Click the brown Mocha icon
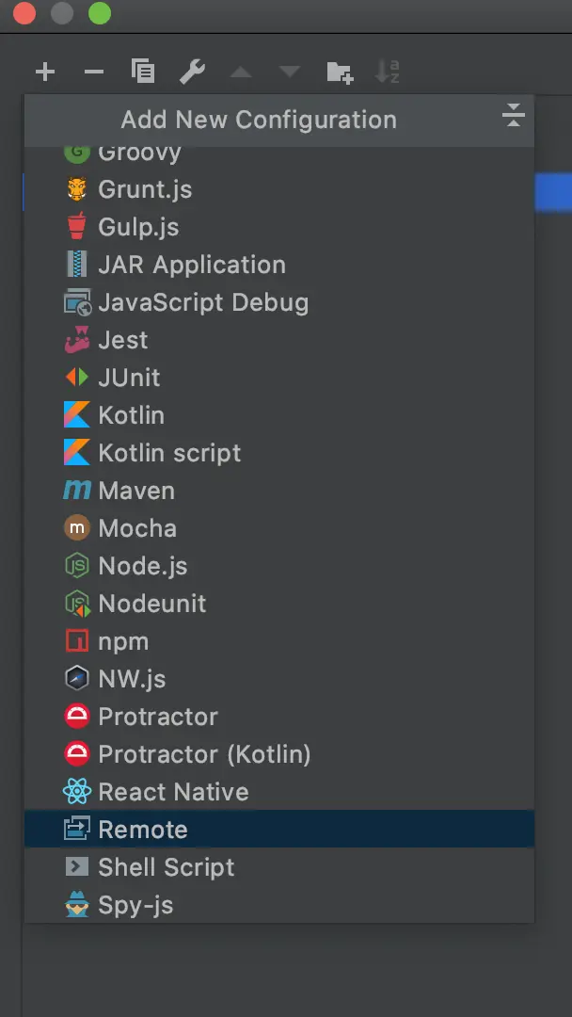Image resolution: width=572 pixels, height=1017 pixels. point(77,528)
